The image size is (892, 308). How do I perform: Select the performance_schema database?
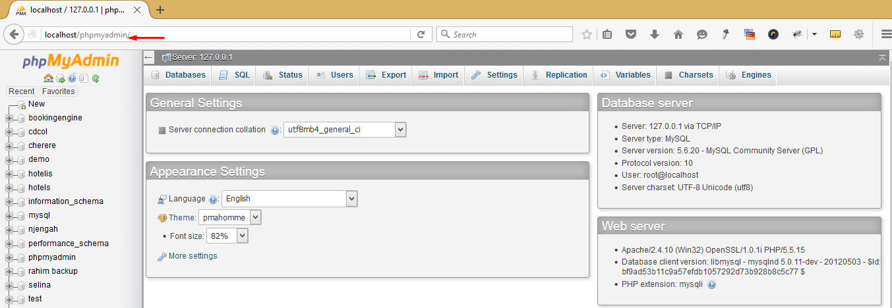click(69, 244)
